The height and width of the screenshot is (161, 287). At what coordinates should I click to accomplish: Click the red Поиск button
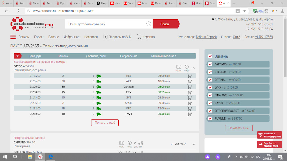coord(166,24)
